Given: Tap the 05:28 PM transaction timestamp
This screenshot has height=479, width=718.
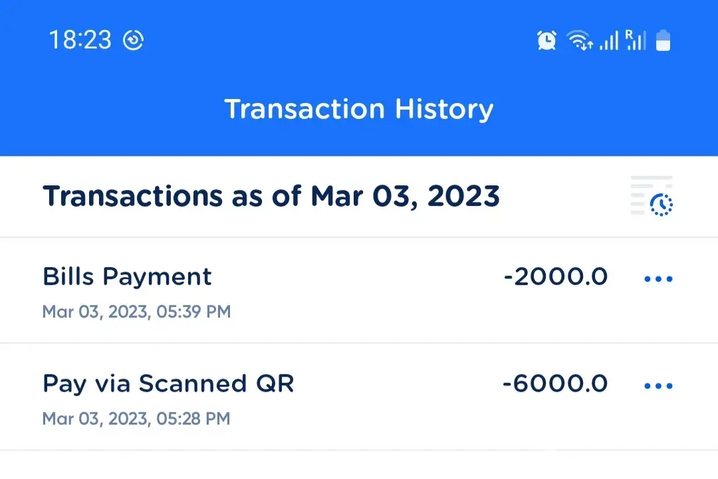Looking at the screenshot, I should [136, 419].
